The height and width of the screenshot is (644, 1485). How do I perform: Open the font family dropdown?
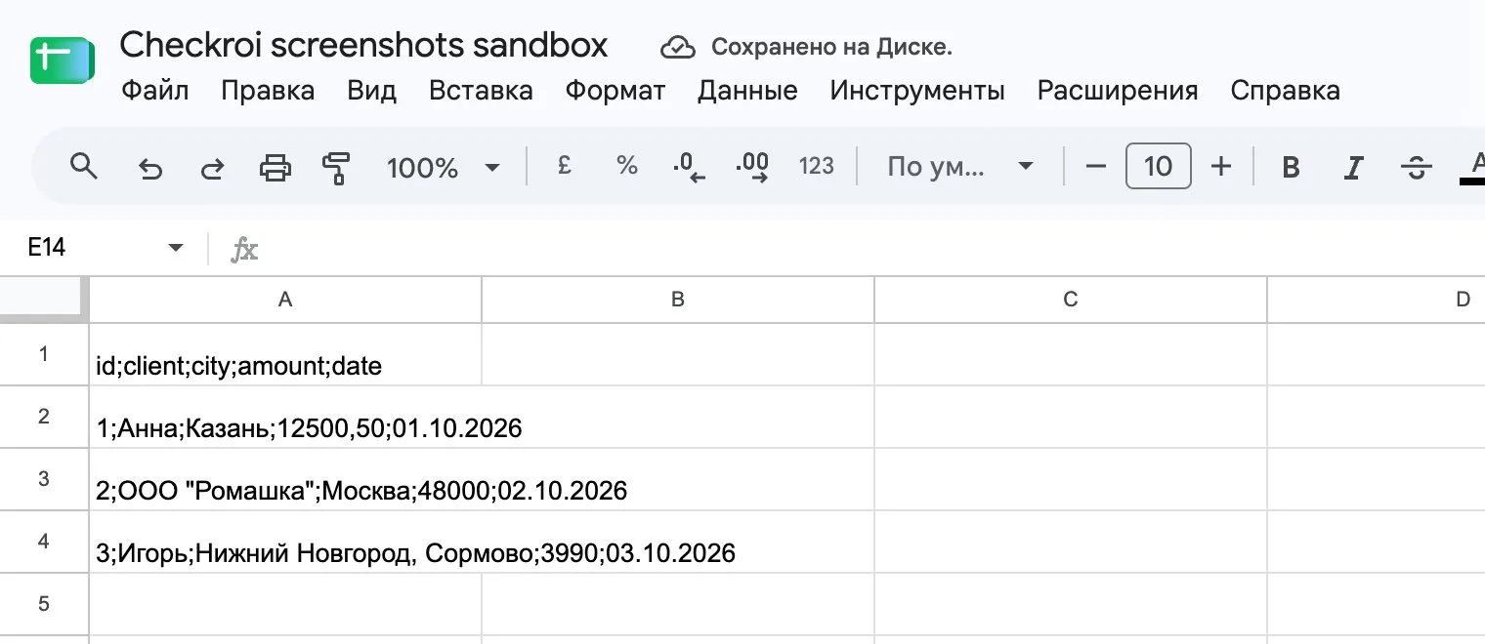click(959, 167)
